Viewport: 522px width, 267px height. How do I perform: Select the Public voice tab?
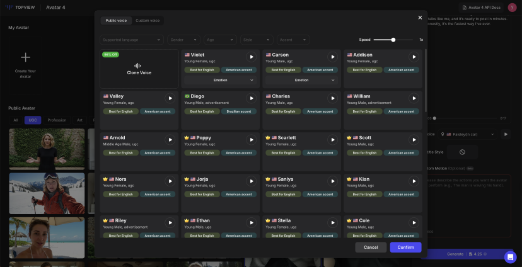[x=115, y=21]
